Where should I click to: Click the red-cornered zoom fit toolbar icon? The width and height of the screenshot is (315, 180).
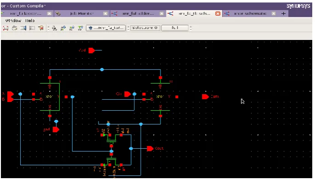coord(6,28)
